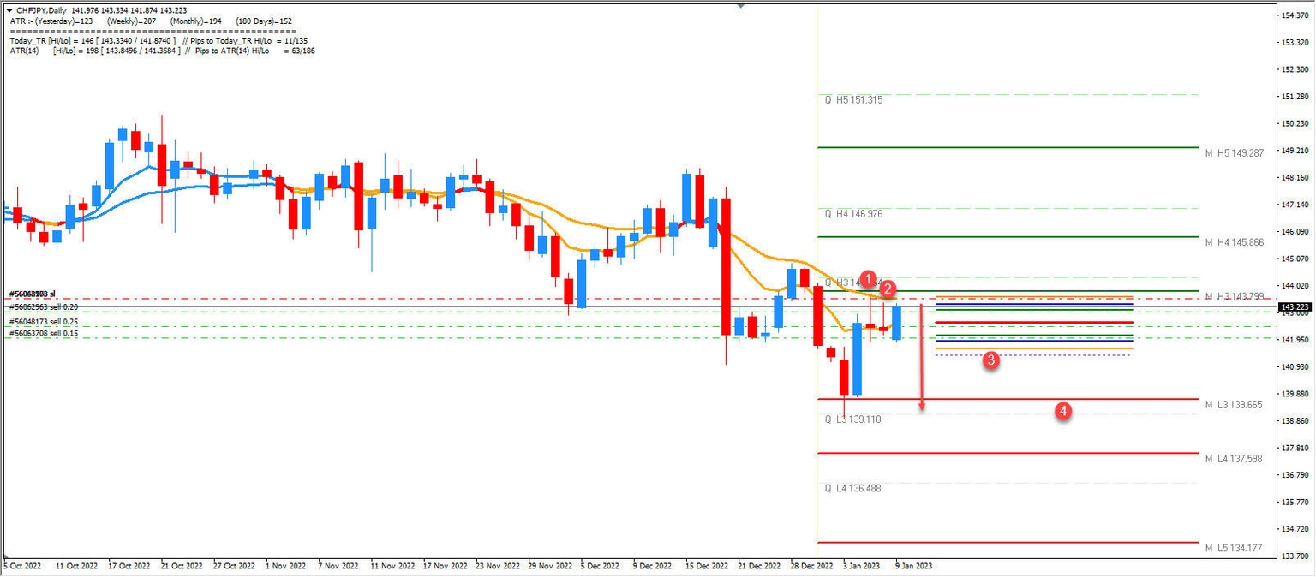The height and width of the screenshot is (577, 1316).
Task: Select the order label #56062963 sell 0.20
Action: point(43,305)
